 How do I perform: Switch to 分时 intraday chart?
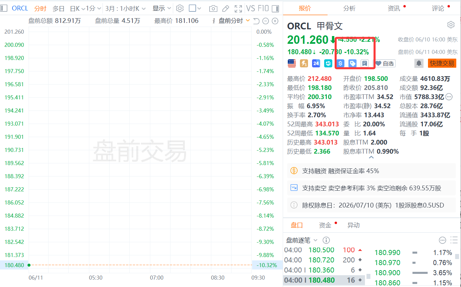click(x=40, y=8)
